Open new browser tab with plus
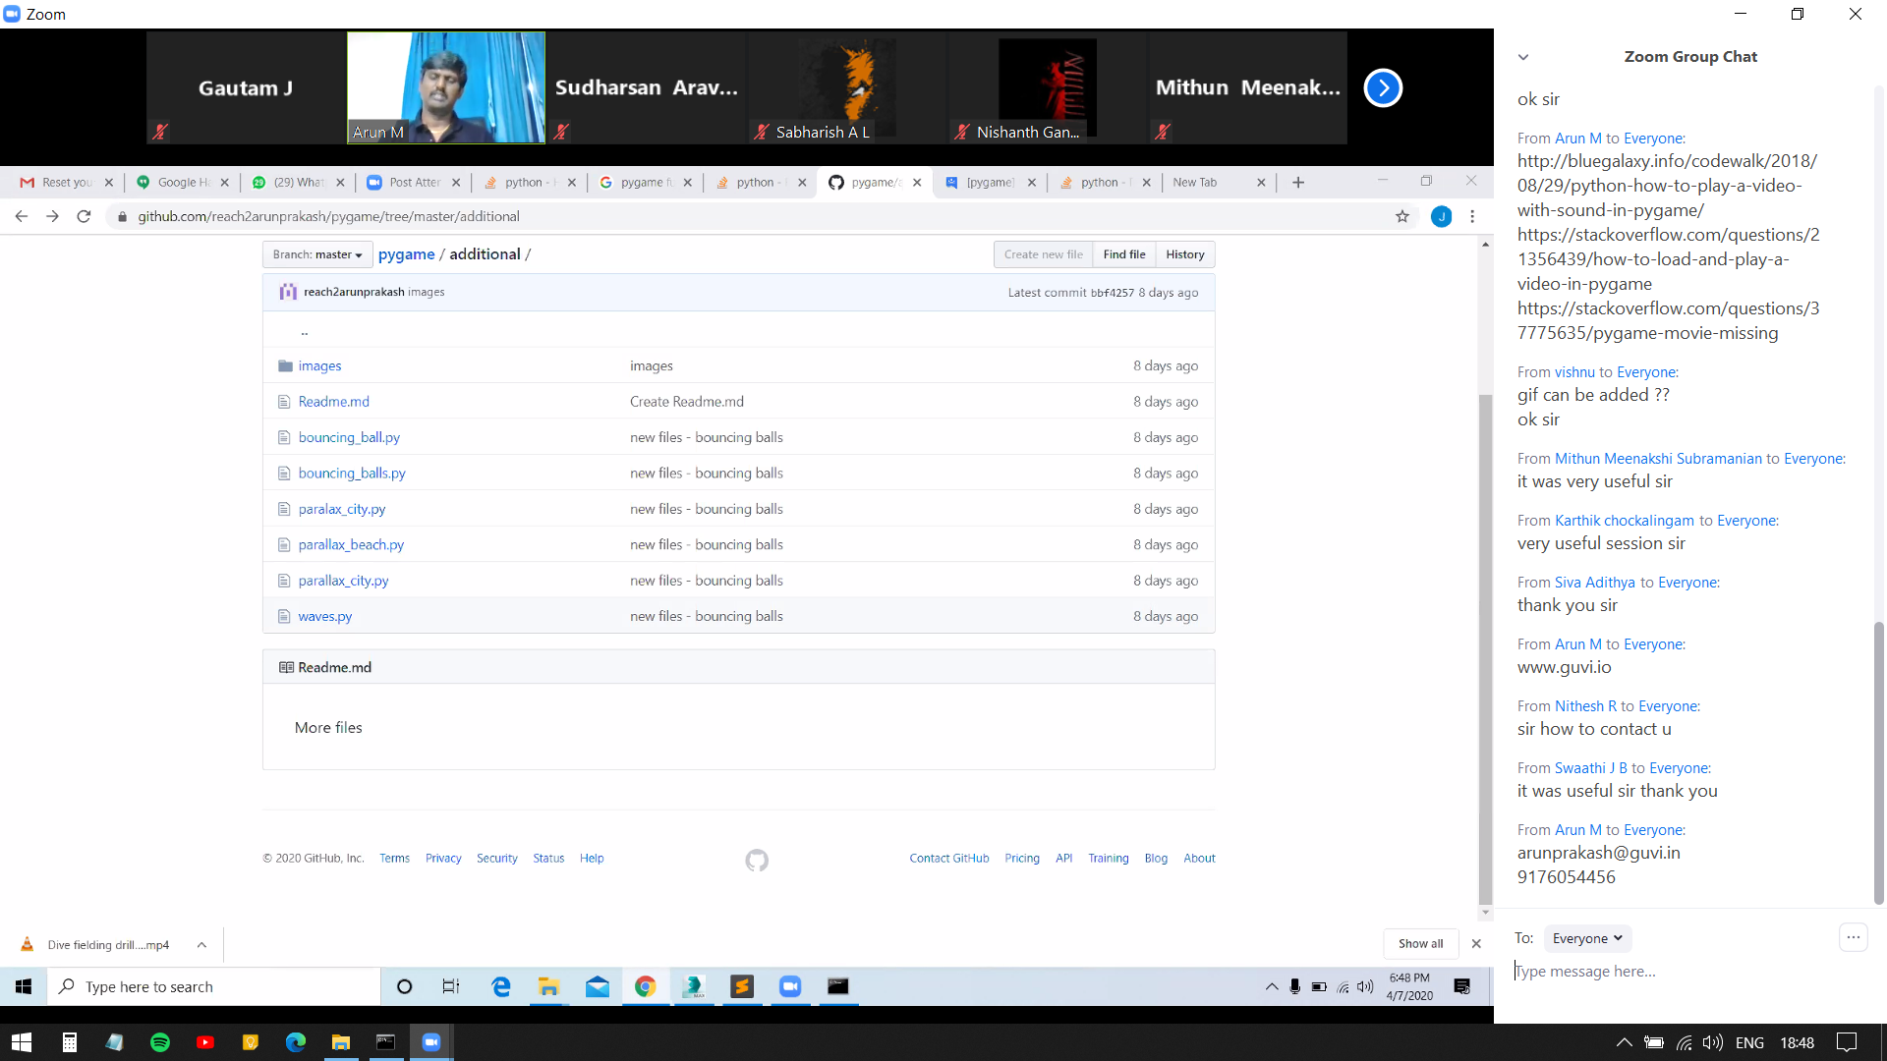The width and height of the screenshot is (1887, 1061). click(x=1298, y=182)
